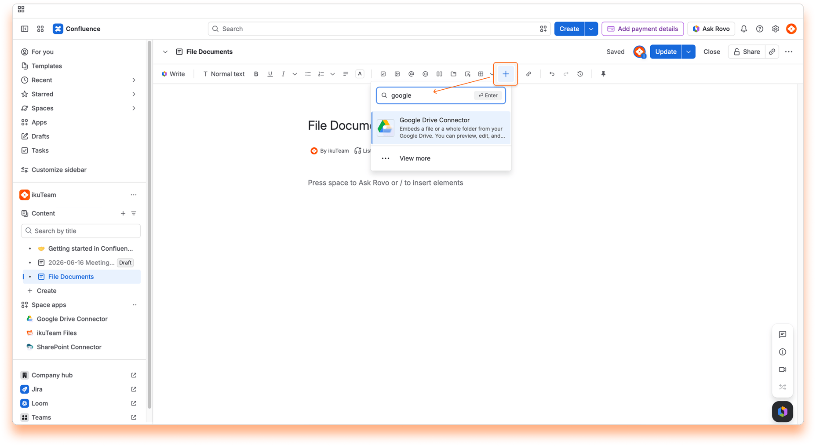This screenshot has width=816, height=446.
Task: Open the Drafts sidebar item
Action: 40,136
